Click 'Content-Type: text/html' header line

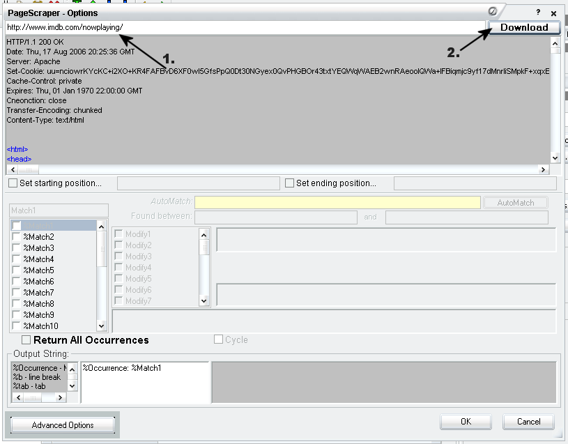point(45,120)
